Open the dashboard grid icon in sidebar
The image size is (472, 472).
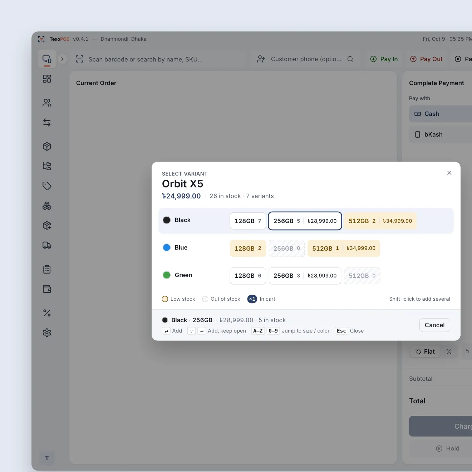coord(47,79)
